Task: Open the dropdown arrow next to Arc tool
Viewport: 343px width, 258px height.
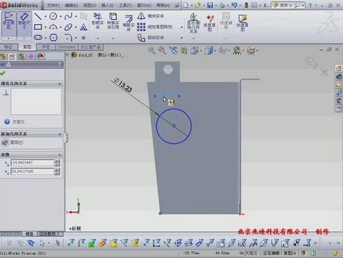Action: (61, 28)
